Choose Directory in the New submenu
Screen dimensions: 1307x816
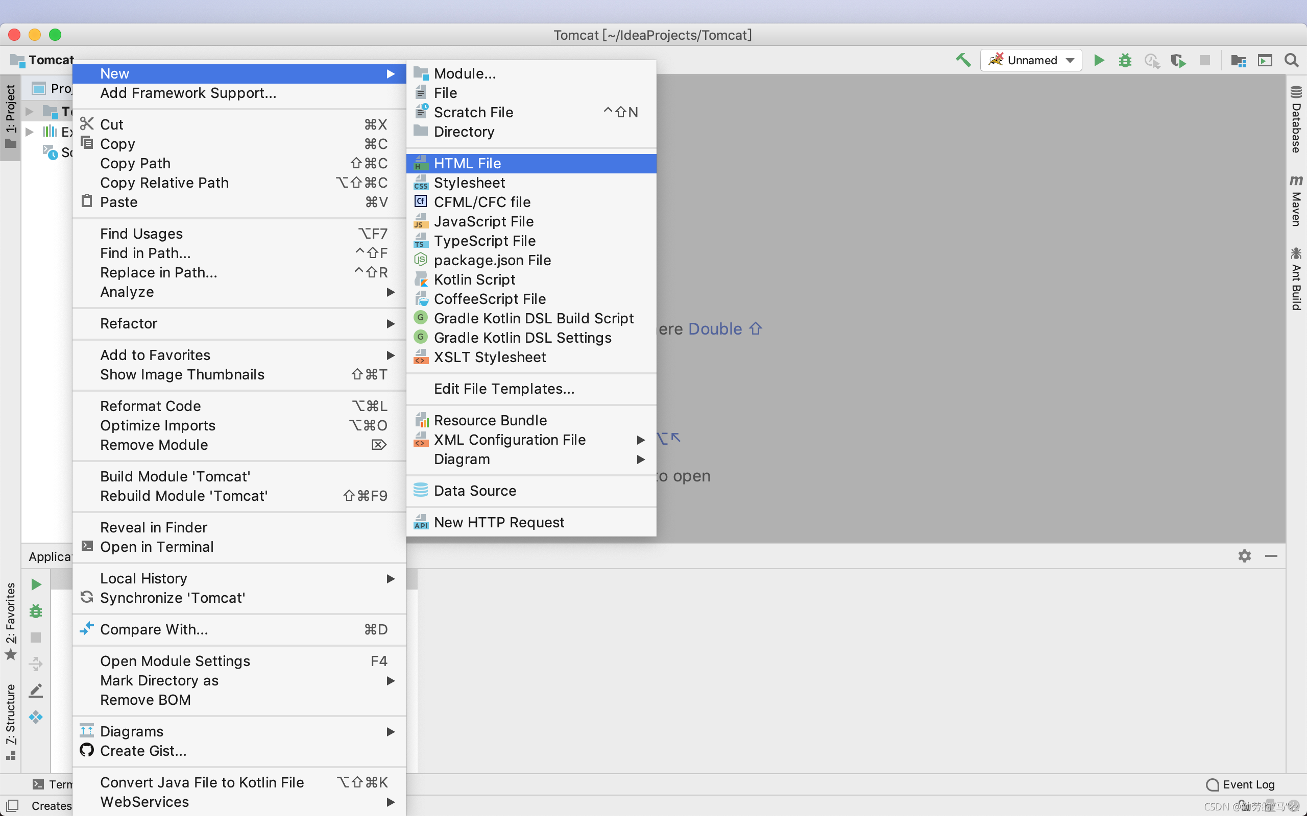531,132
